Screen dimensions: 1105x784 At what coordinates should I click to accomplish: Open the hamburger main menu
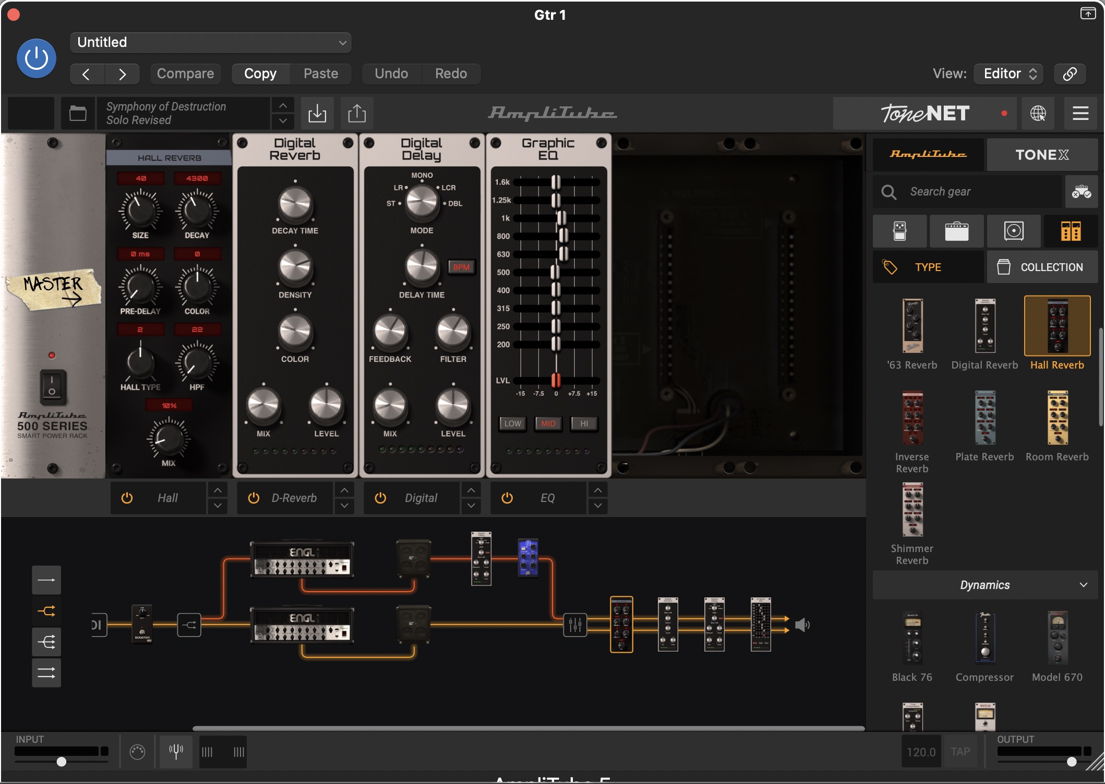pyautogui.click(x=1080, y=113)
